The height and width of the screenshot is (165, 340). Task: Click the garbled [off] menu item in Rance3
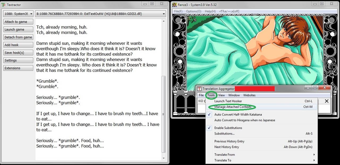click(x=229, y=11)
